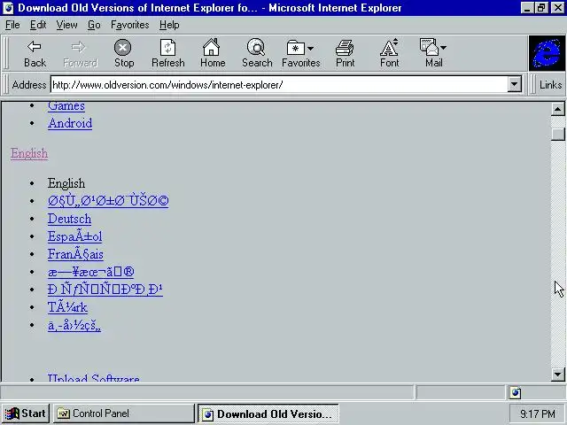Open the Upload Software link
Screen dimensions: 567x425
click(94, 377)
